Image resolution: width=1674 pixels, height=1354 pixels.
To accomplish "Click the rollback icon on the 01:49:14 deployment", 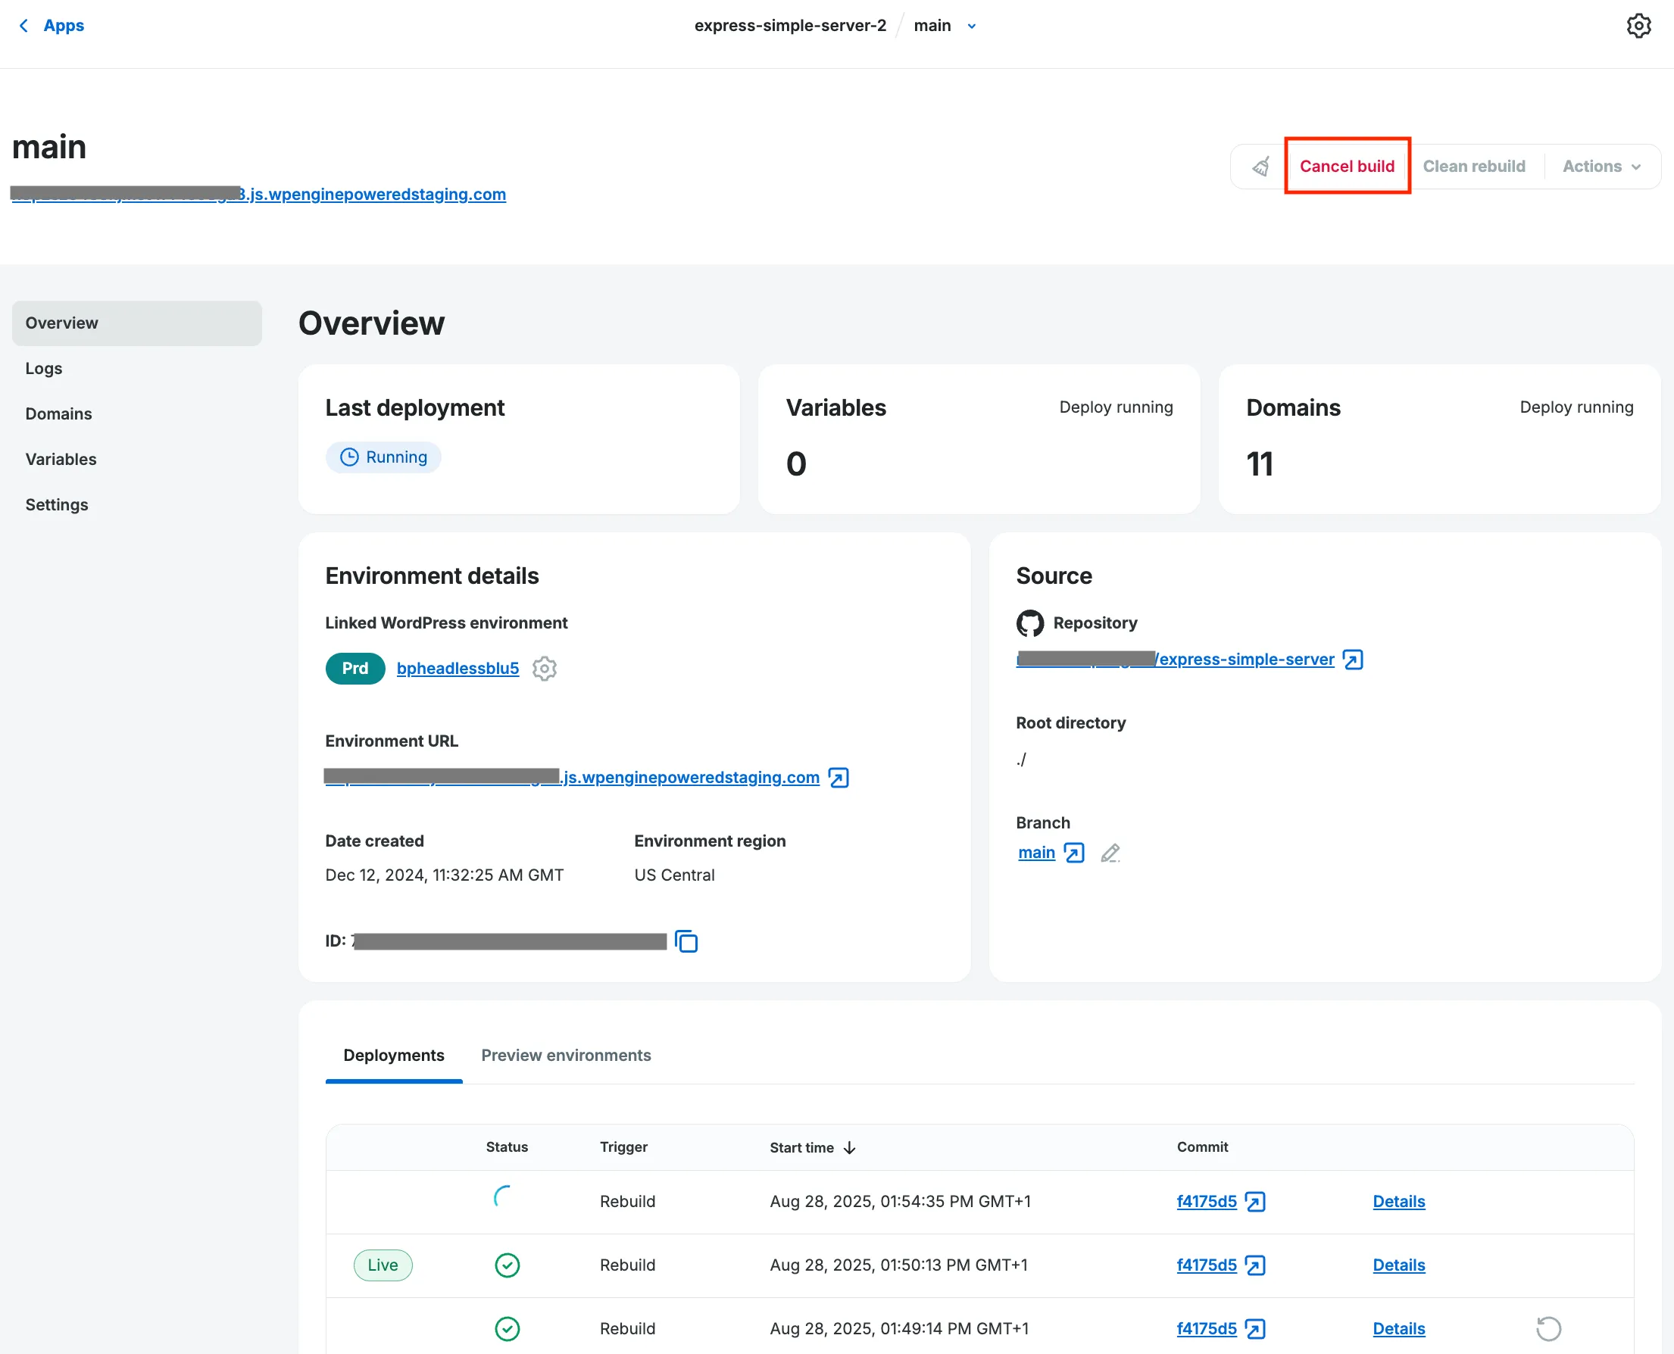I will [x=1548, y=1328].
